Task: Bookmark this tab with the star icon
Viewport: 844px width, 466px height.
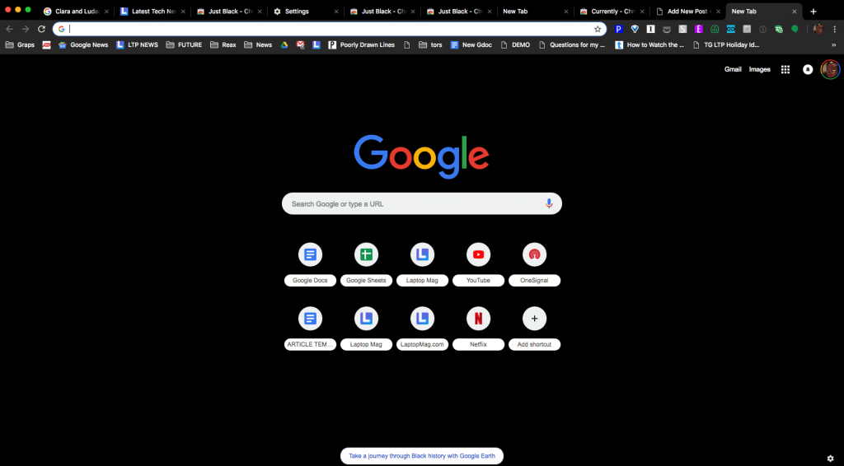Action: tap(598, 29)
